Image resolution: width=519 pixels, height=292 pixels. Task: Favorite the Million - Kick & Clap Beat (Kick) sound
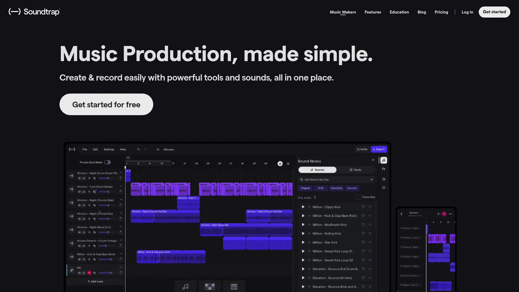point(363,216)
